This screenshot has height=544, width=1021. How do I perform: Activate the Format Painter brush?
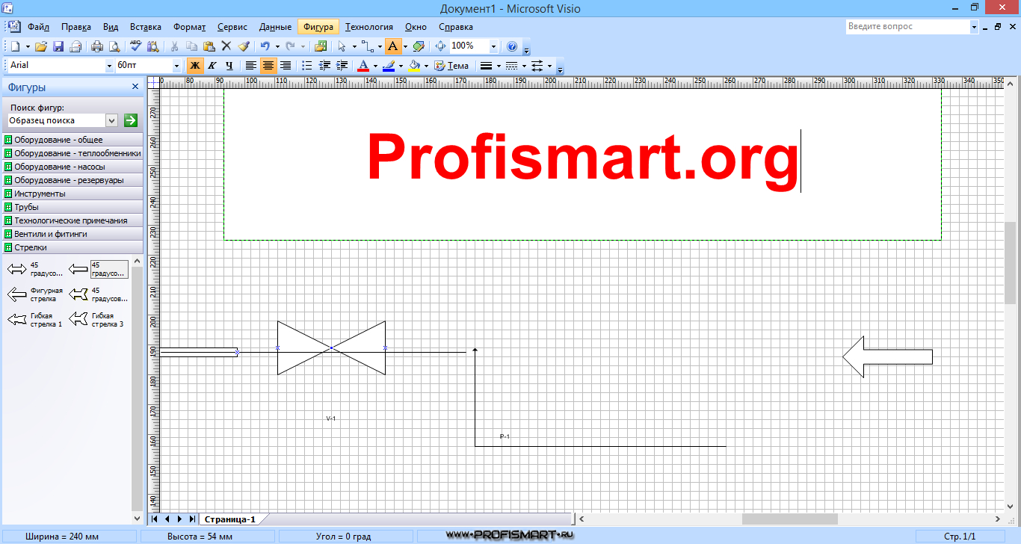coord(244,46)
